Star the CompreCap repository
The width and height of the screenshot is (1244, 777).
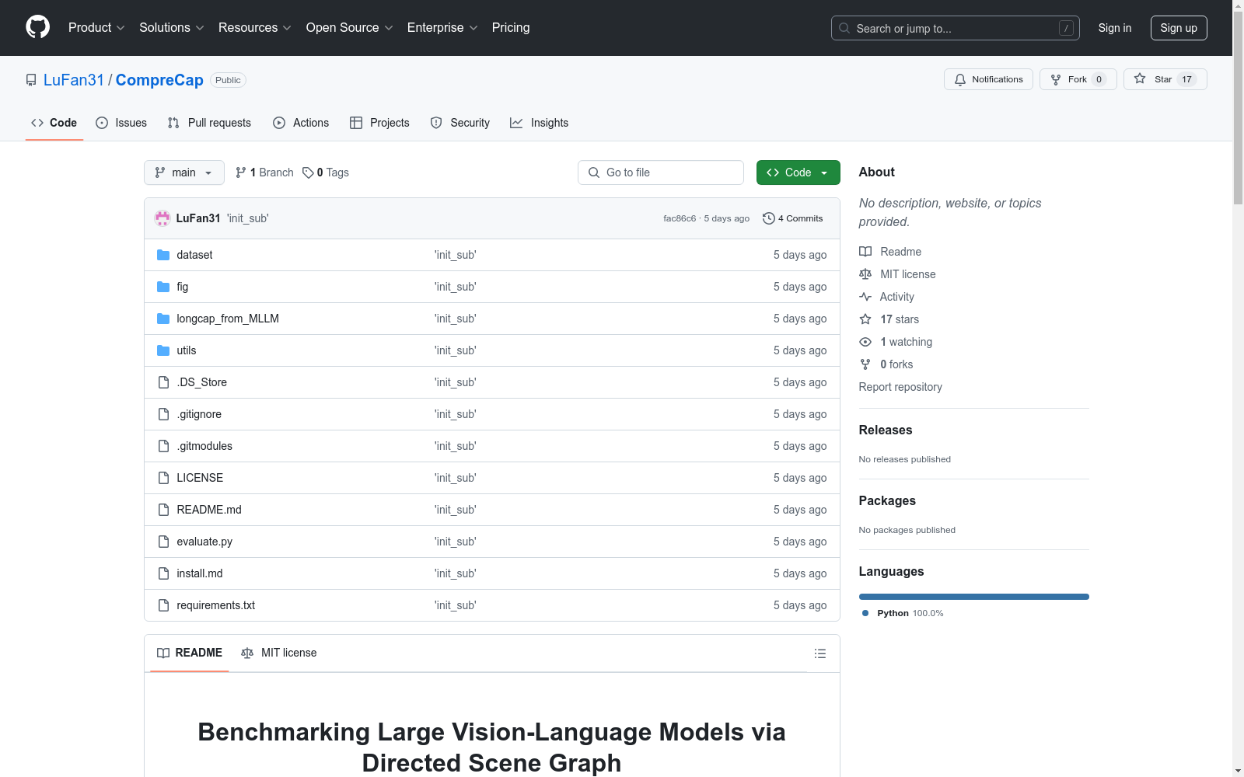[1165, 79]
